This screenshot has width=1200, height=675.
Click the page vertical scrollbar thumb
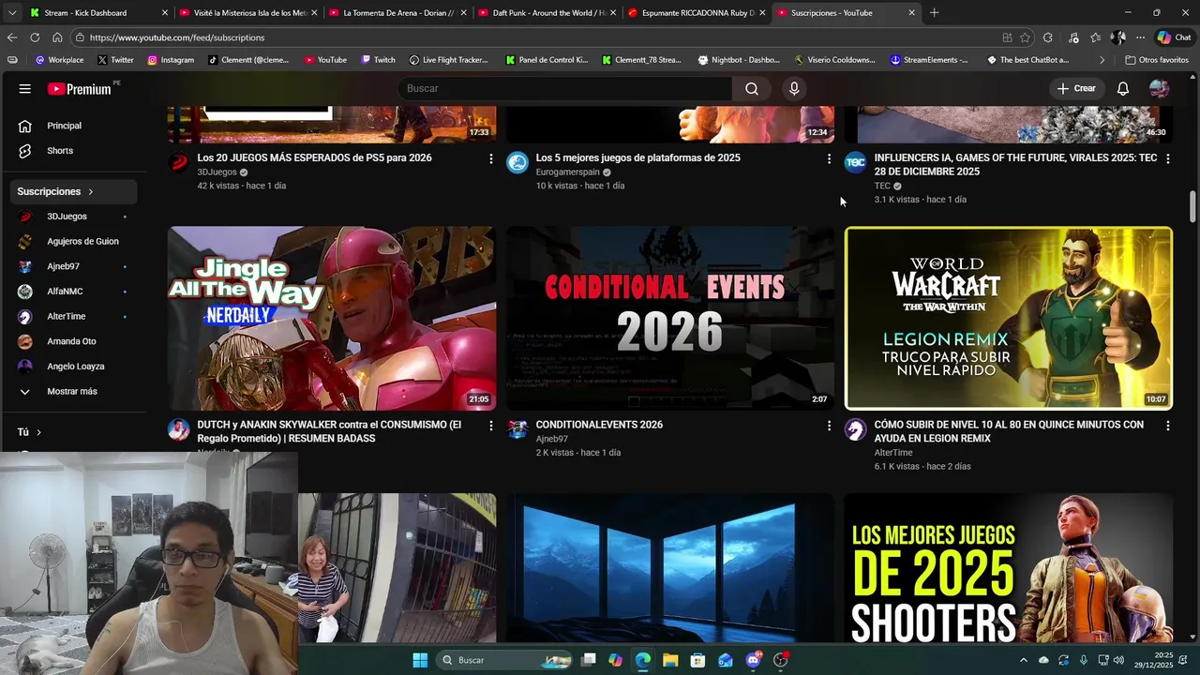[x=1193, y=206]
